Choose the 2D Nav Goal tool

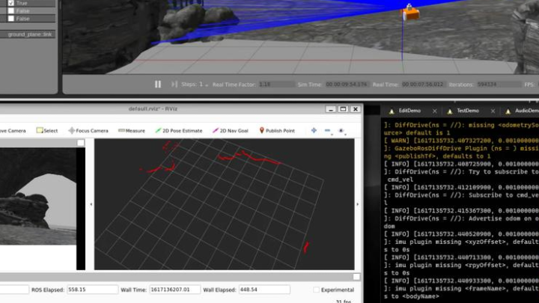coord(231,130)
